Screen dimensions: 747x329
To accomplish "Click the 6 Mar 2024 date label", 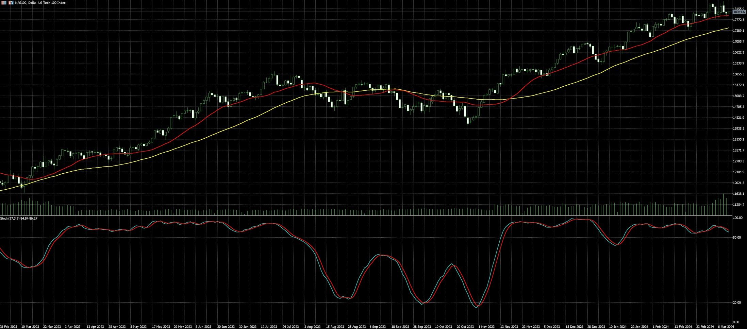I will tap(727, 327).
